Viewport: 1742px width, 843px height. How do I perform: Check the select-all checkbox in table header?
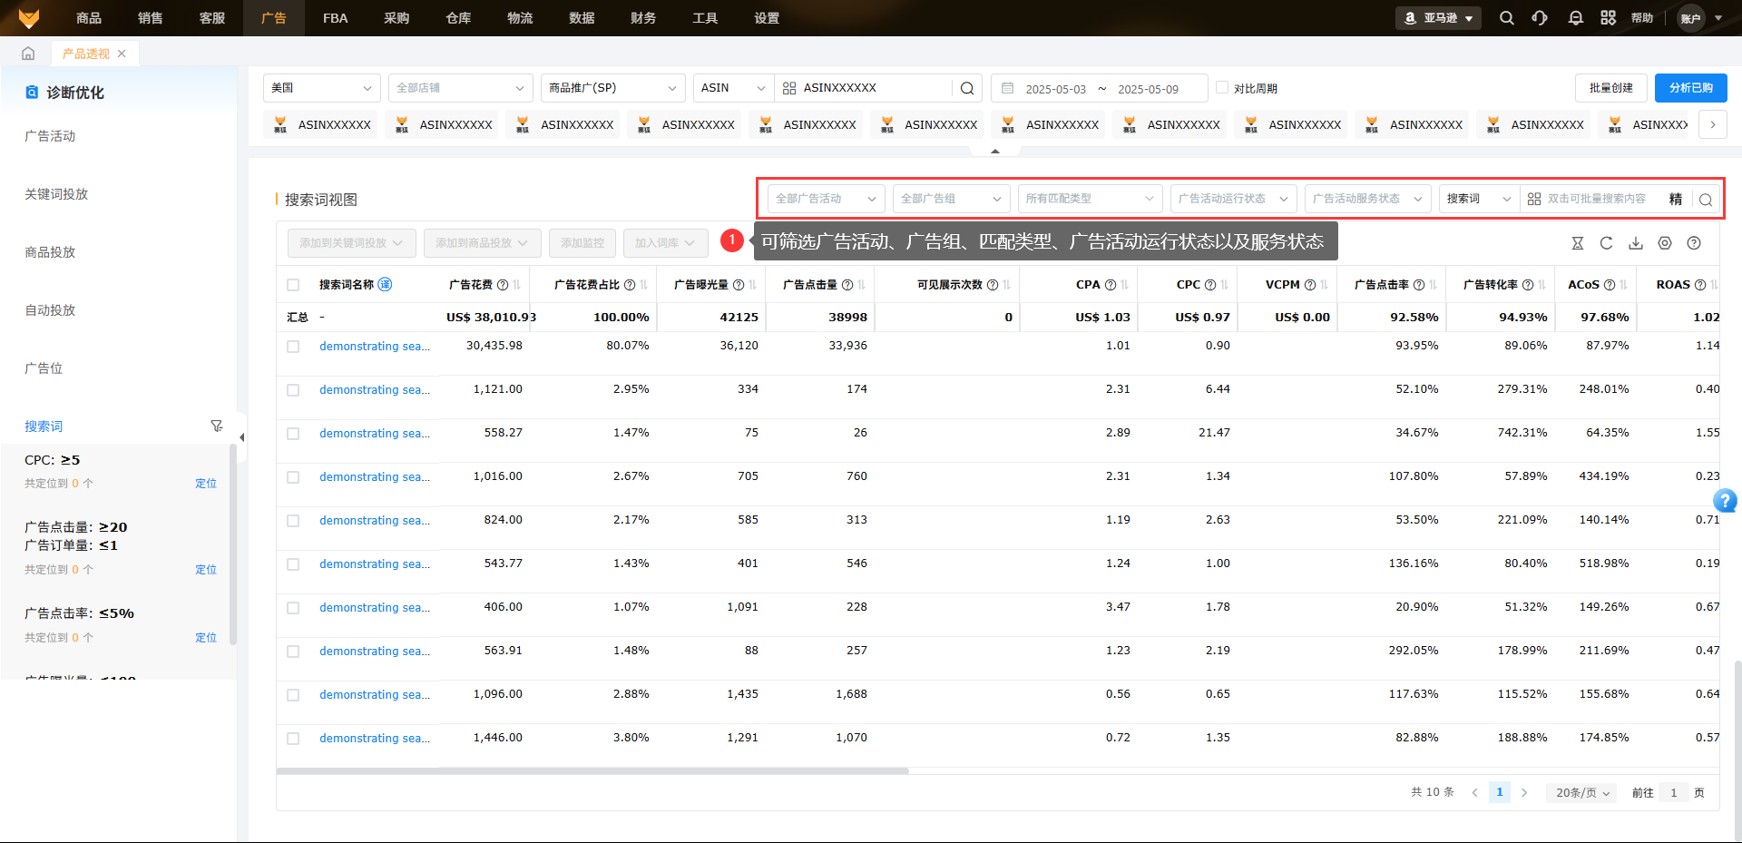coord(293,285)
